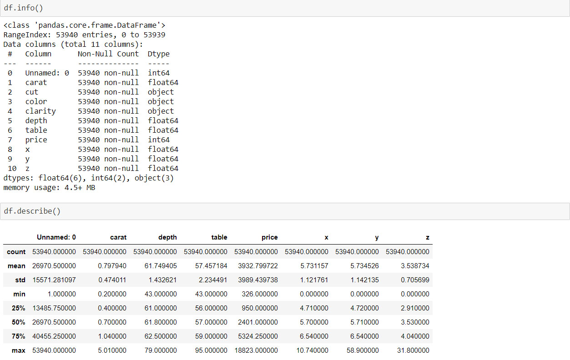The image size is (570, 360).
Task: Click the std price value 3989.439738
Action: coord(257,280)
